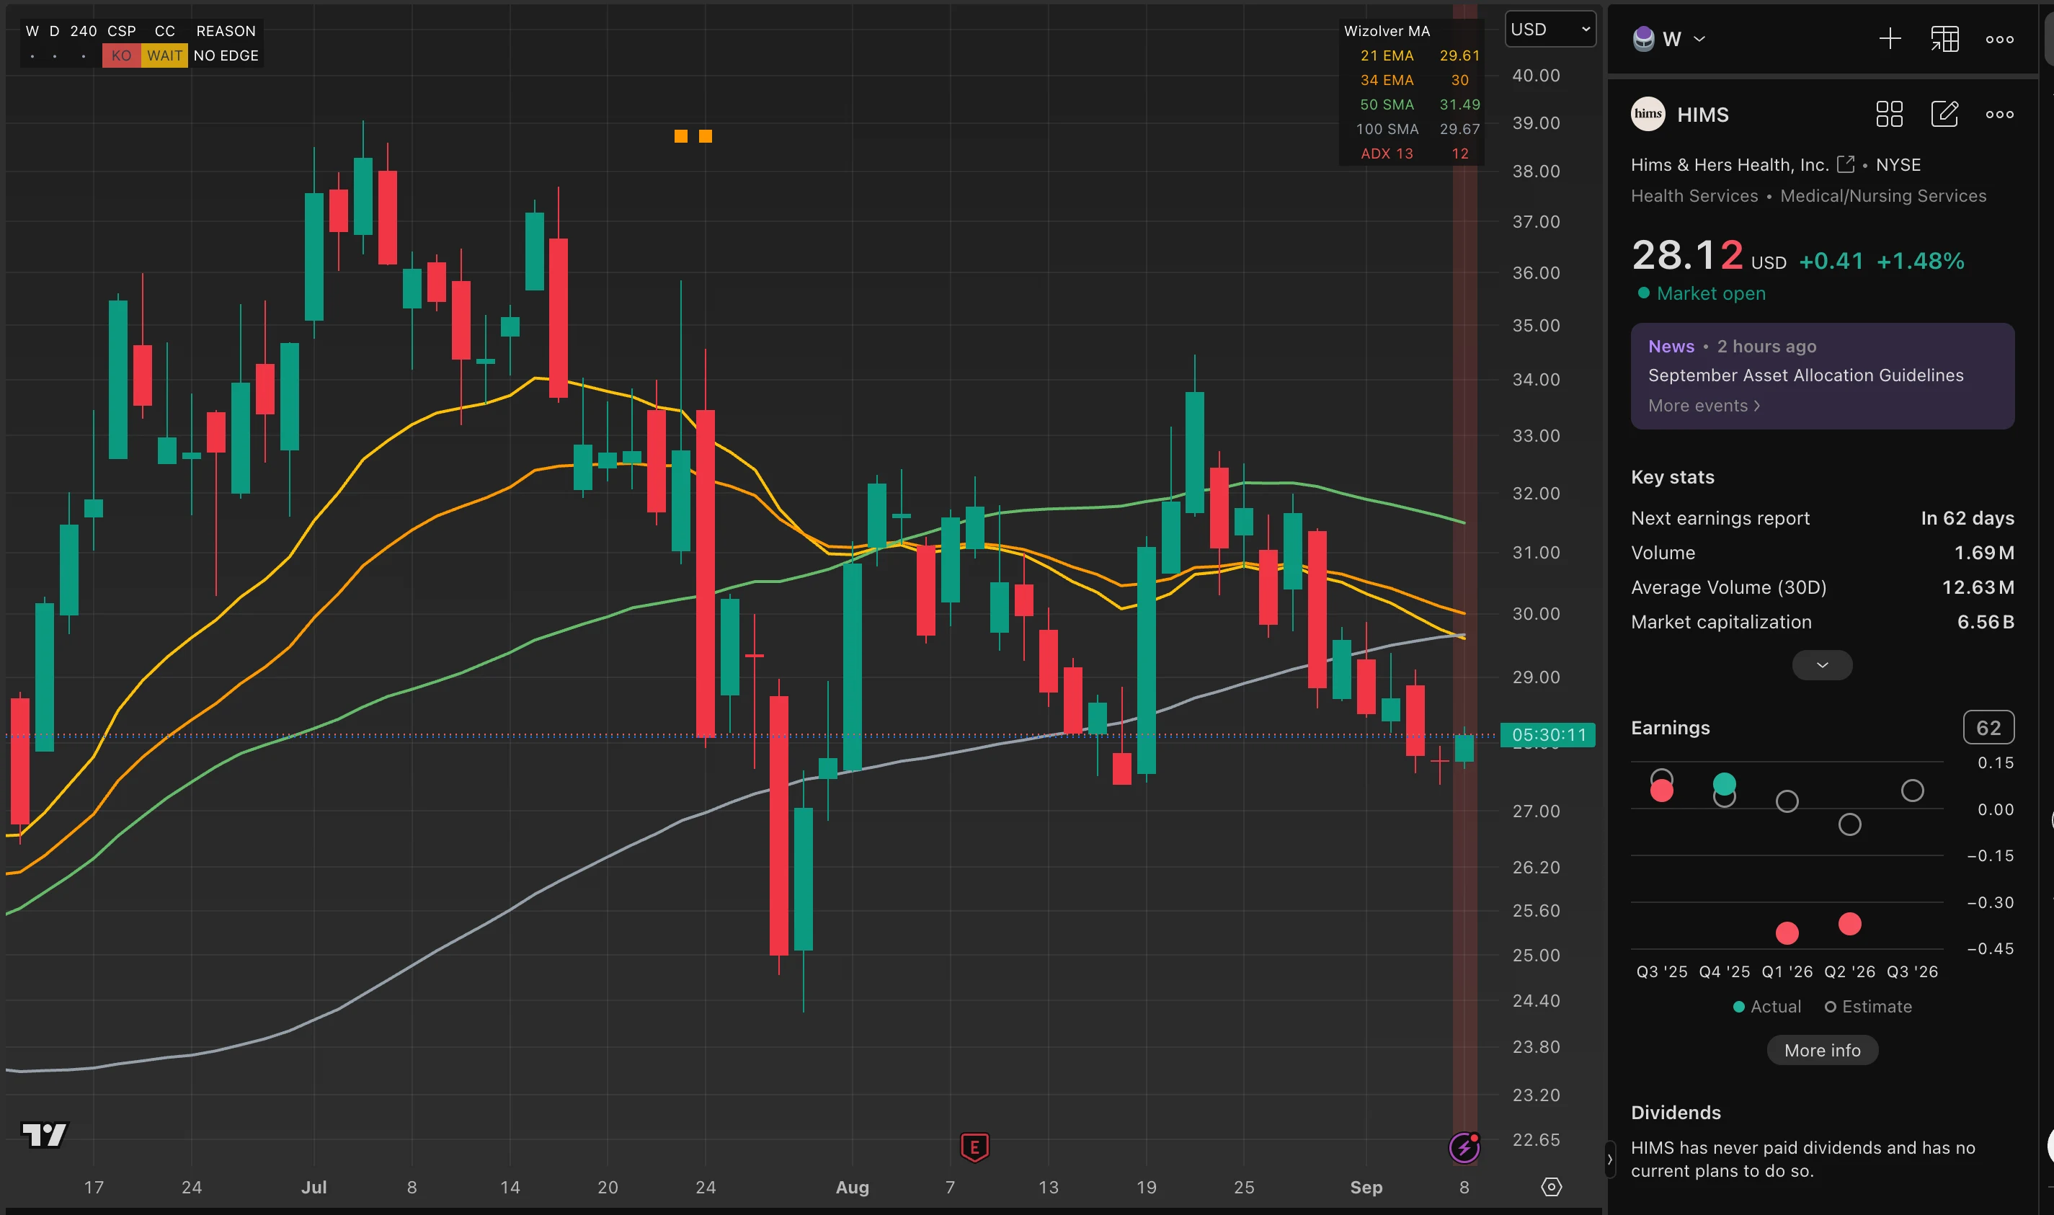Open chart time axis settings gear
This screenshot has height=1215, width=2054.
1552,1186
